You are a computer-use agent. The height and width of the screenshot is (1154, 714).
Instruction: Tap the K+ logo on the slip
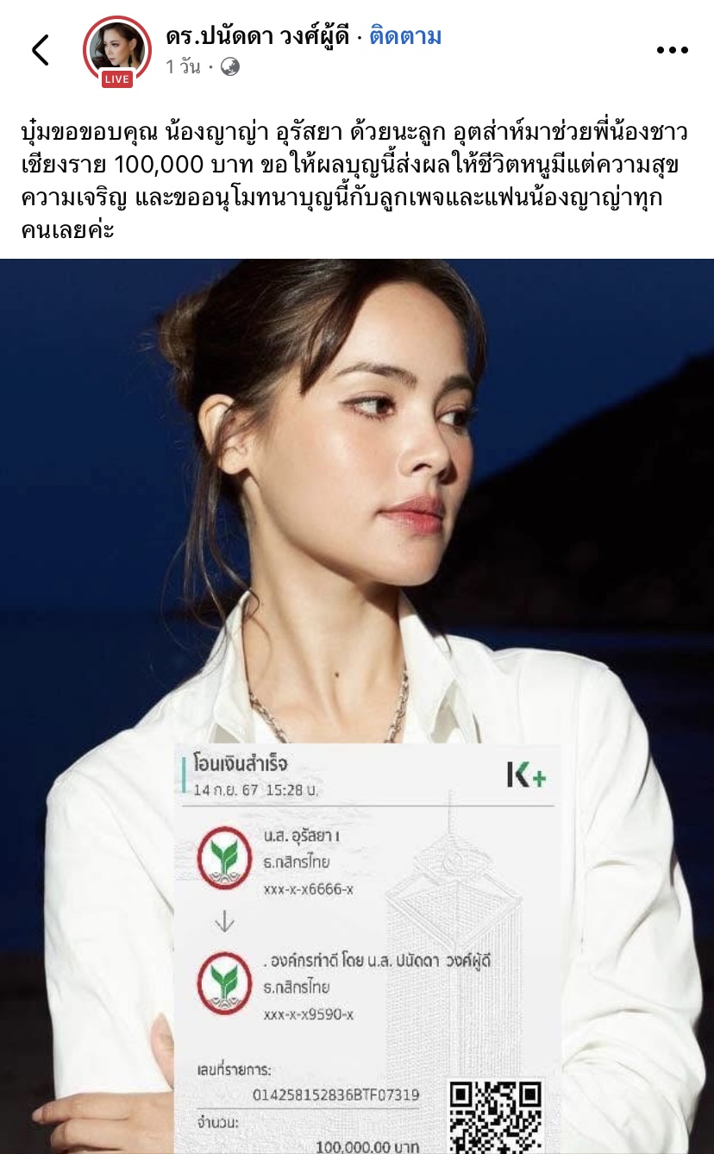click(x=526, y=775)
